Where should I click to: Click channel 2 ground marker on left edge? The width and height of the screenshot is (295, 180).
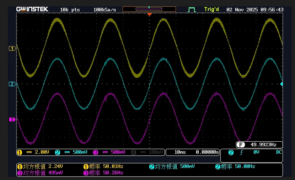(12, 84)
